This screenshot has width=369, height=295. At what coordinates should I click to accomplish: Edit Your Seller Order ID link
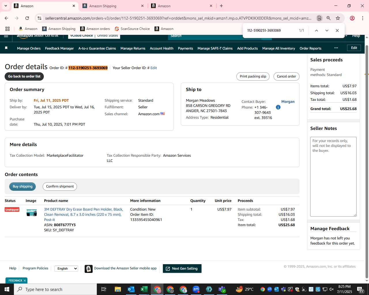[x=154, y=68]
